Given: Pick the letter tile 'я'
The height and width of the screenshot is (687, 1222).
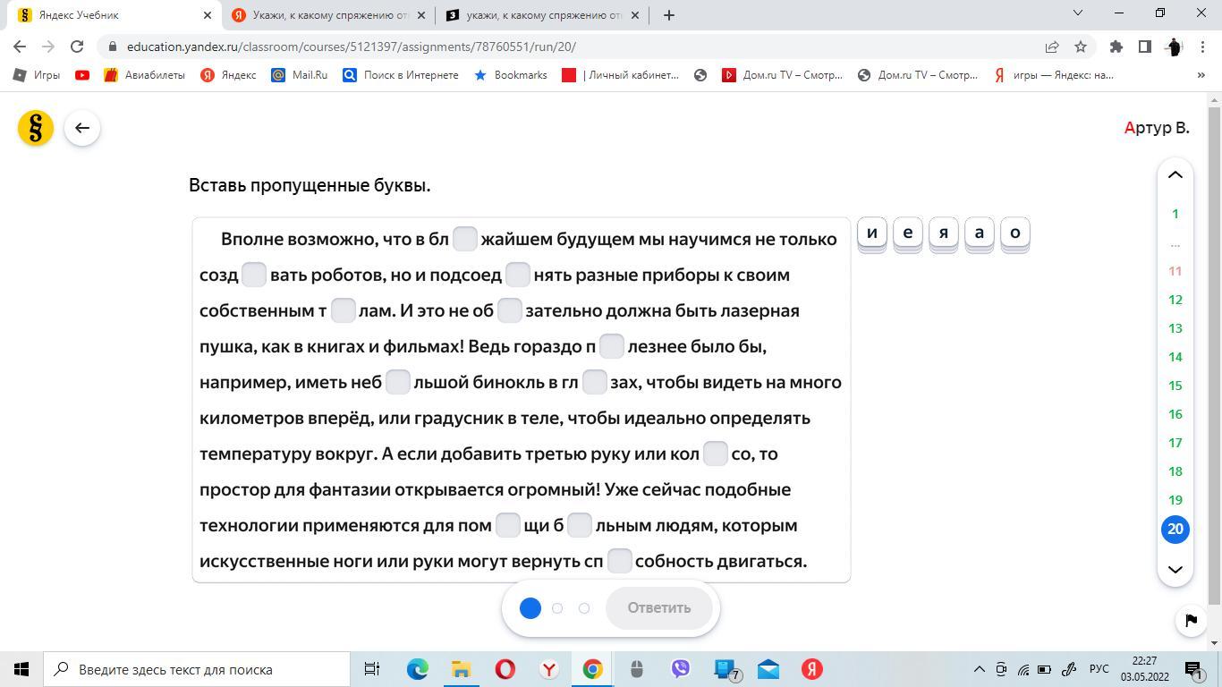Looking at the screenshot, I should (x=944, y=233).
